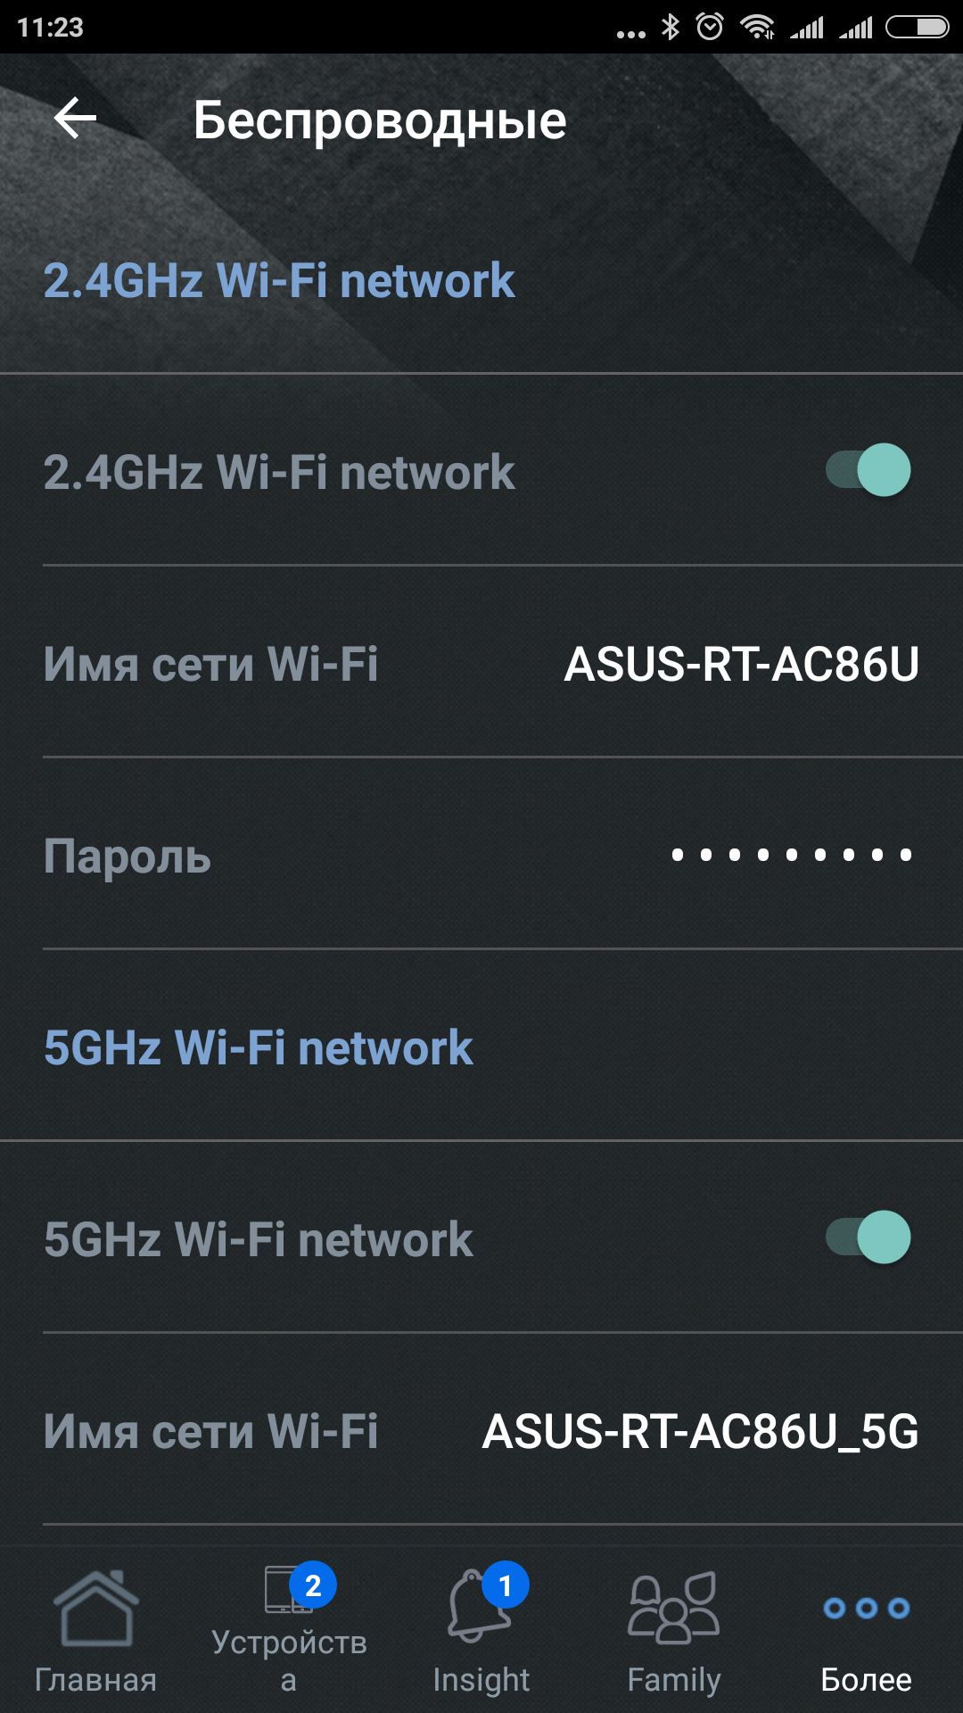
Task: Open the Главная home icon
Action: point(96,1609)
